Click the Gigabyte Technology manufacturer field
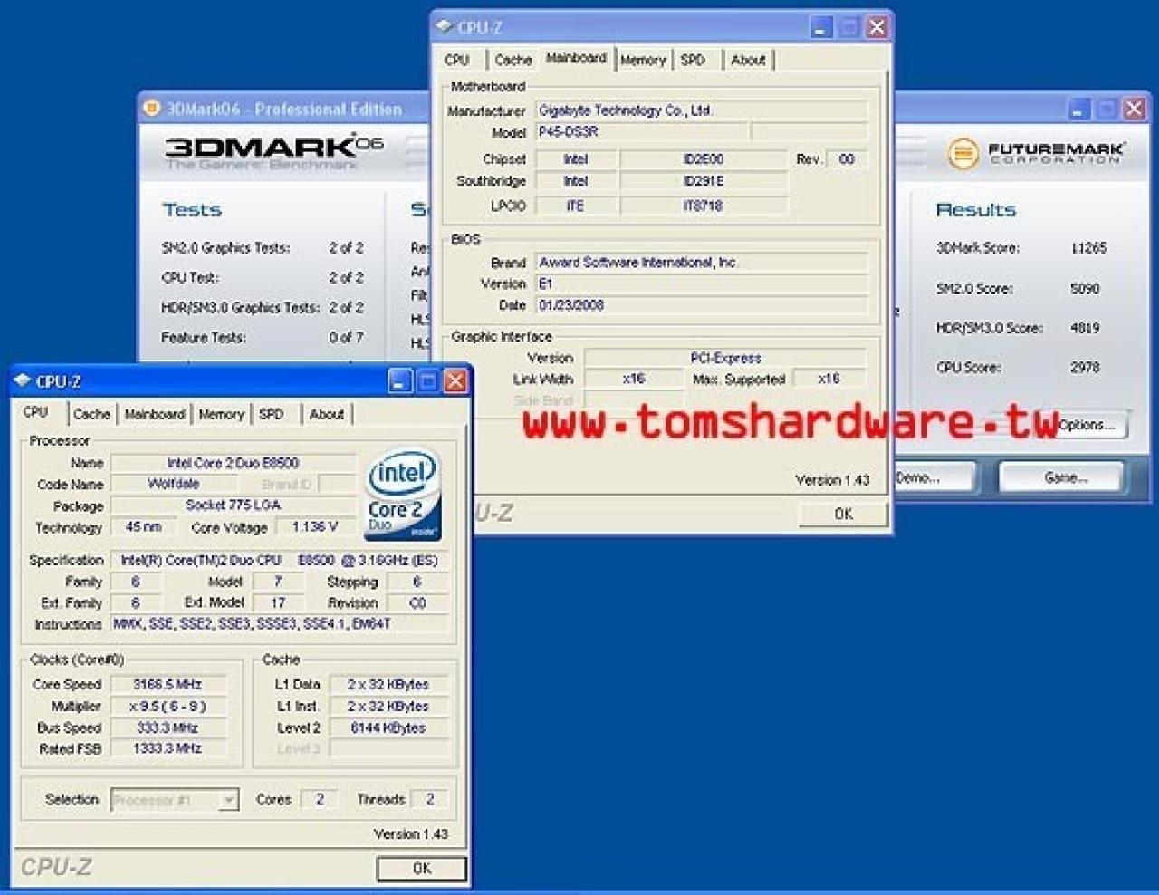The image size is (1159, 895). 701,111
